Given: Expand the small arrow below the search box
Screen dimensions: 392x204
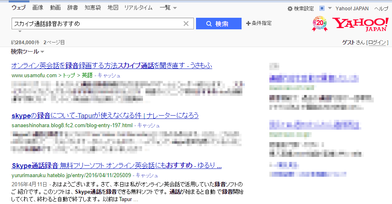Looking at the screenshot, I should [x=20, y=31].
